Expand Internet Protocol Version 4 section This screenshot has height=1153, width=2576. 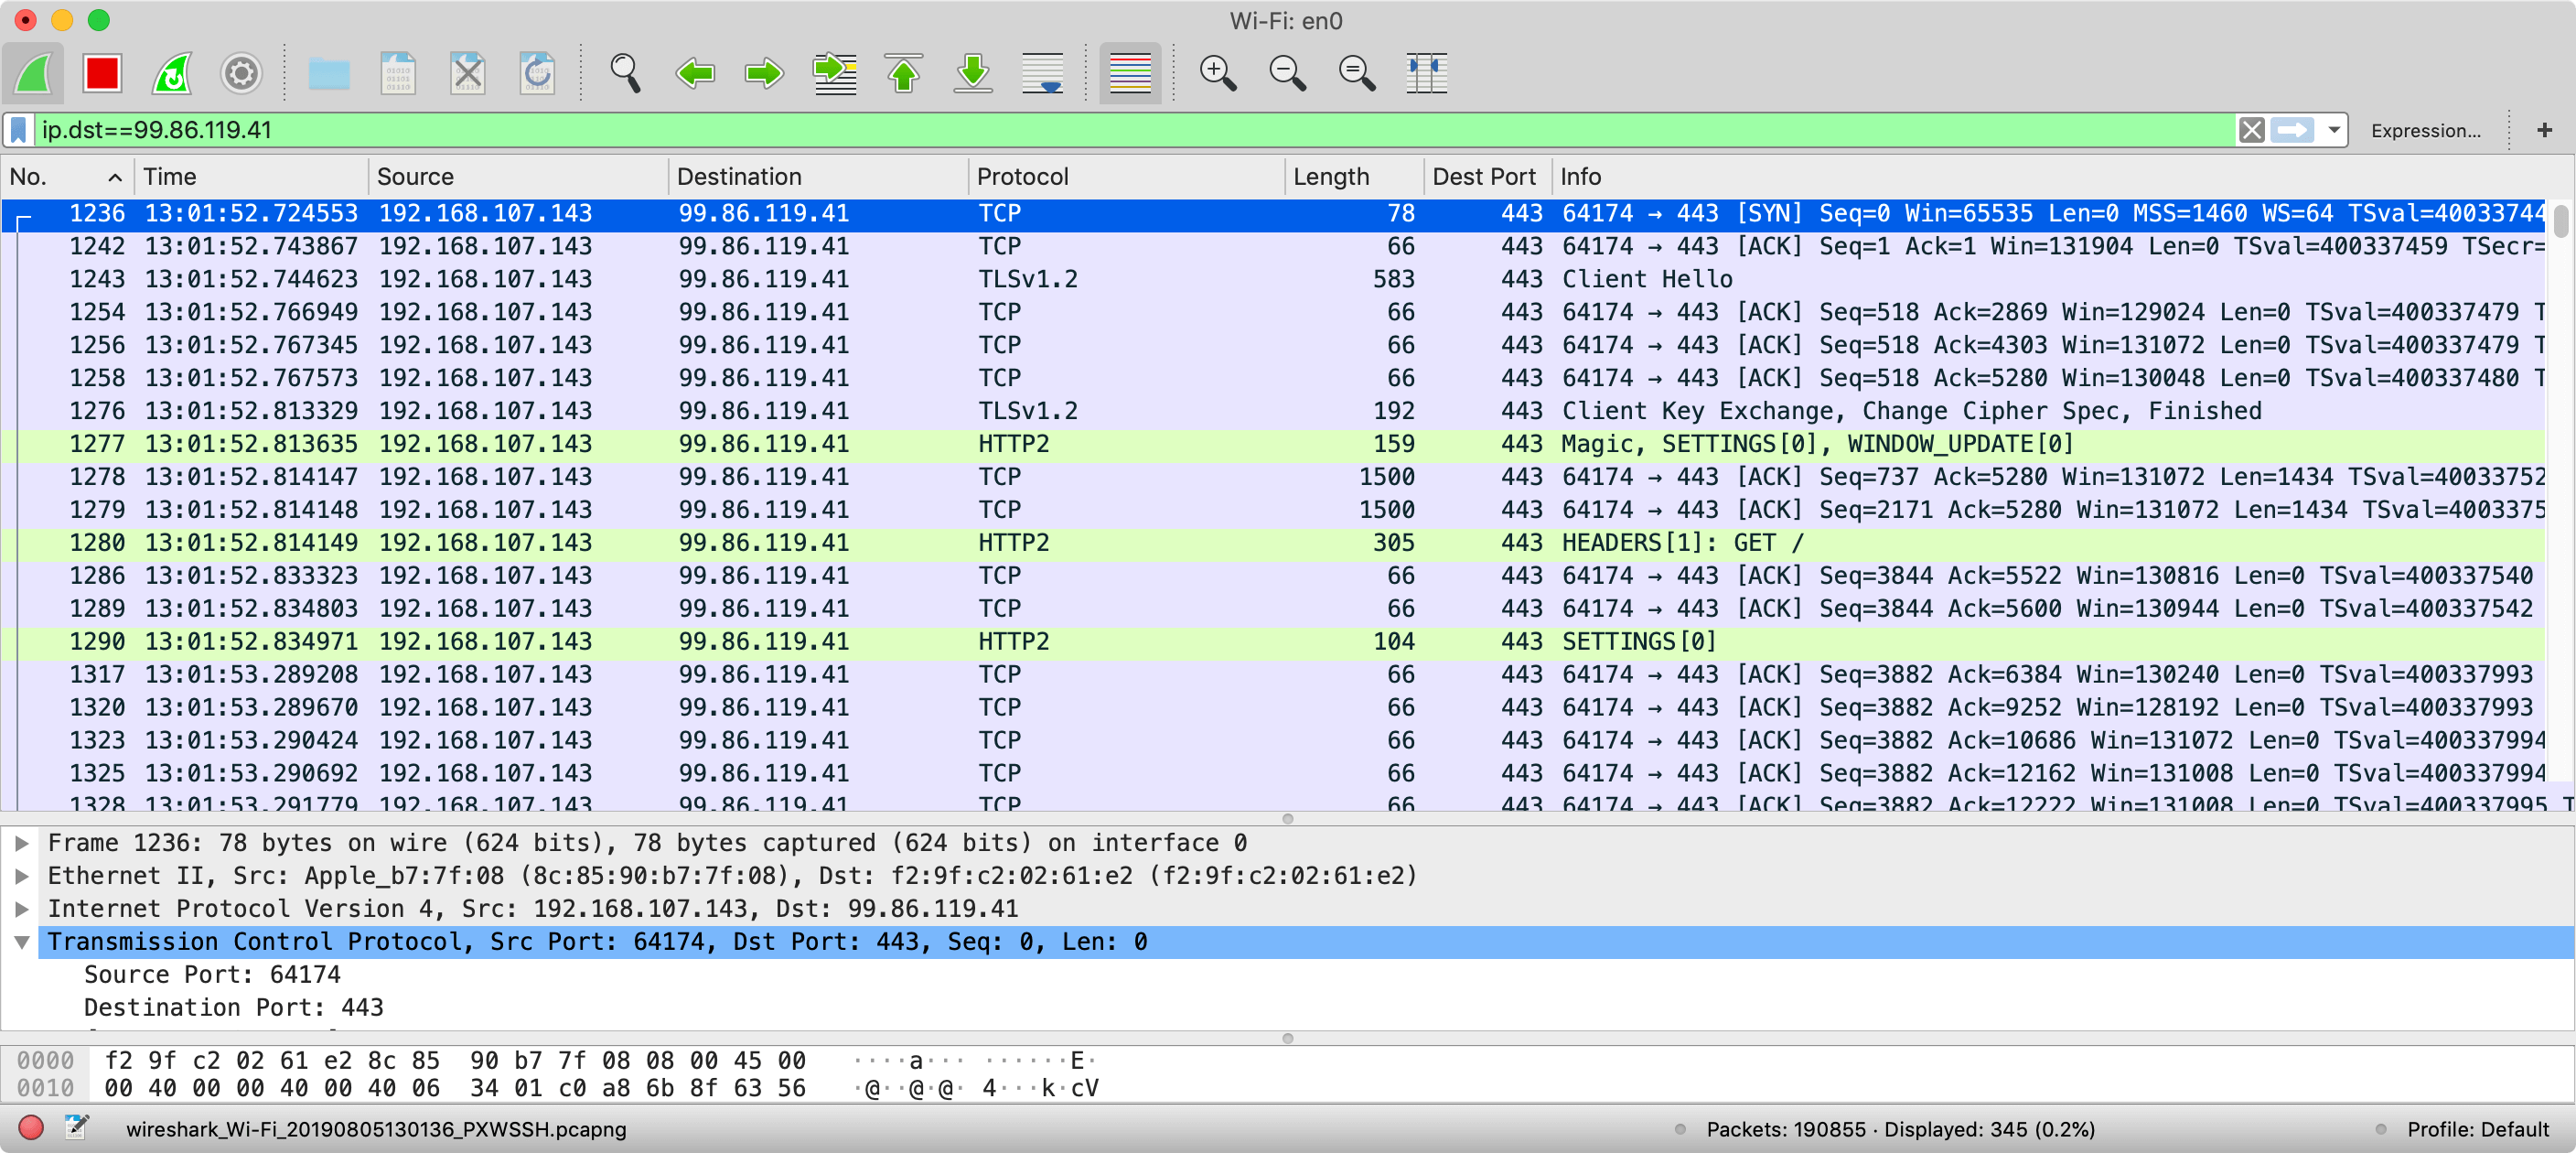(x=21, y=909)
